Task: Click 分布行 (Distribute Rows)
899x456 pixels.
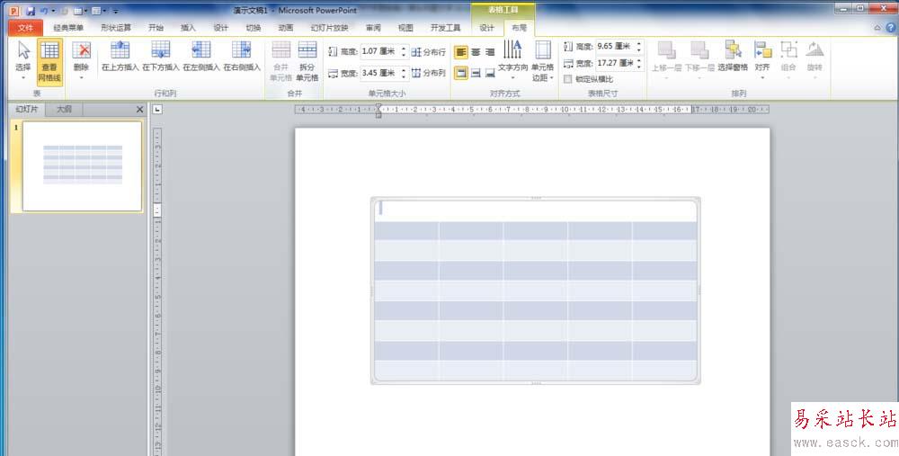Action: coord(428,52)
